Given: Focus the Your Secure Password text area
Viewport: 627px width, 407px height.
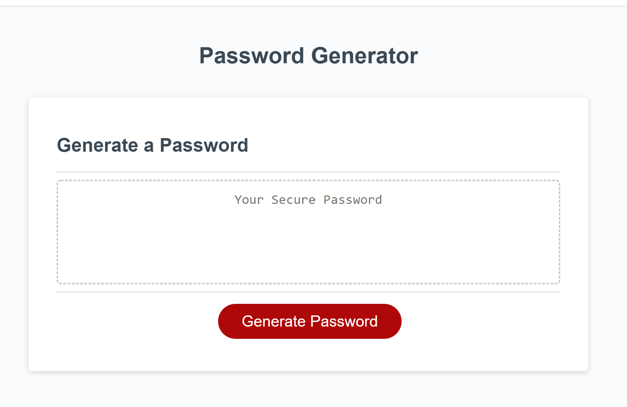Looking at the screenshot, I should tap(308, 232).
